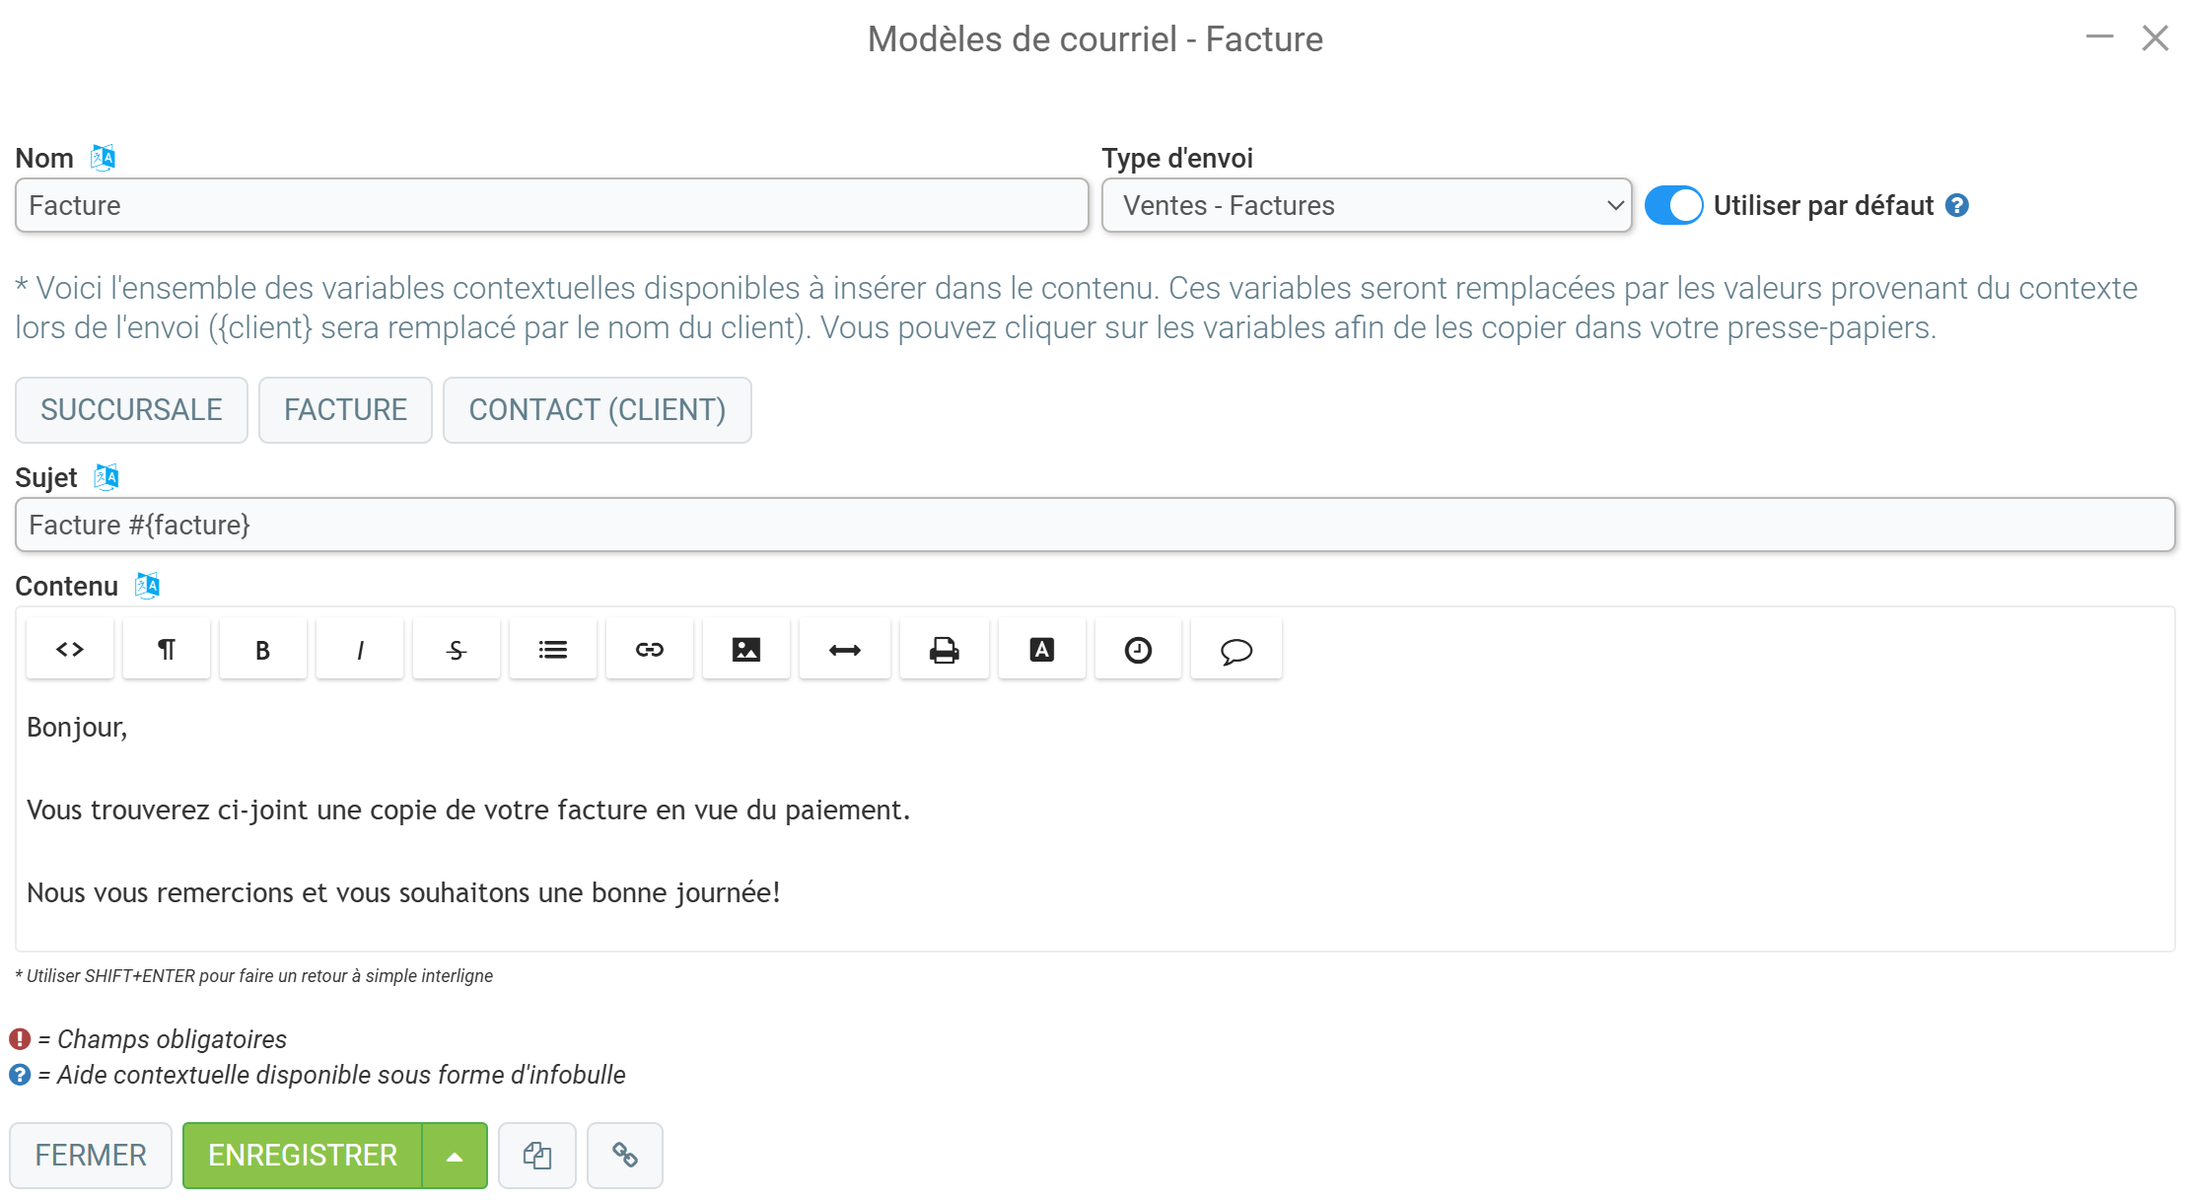Viewport: 2186px width, 1200px height.
Task: Show FACTURE variables
Action: point(346,410)
